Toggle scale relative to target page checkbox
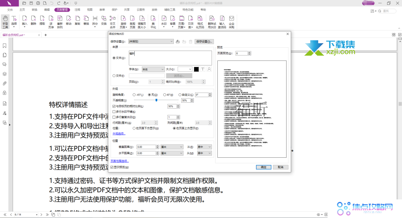This screenshot has height=218, width=402. click(114, 106)
